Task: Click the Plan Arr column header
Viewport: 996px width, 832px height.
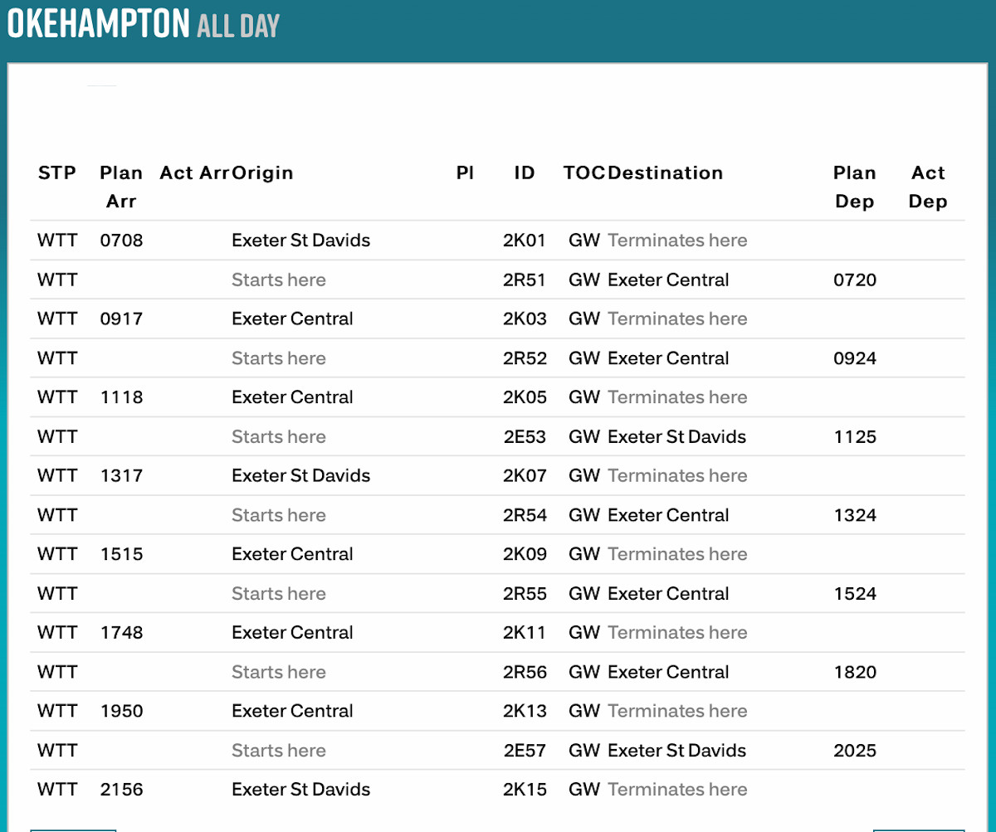Action: tap(121, 187)
